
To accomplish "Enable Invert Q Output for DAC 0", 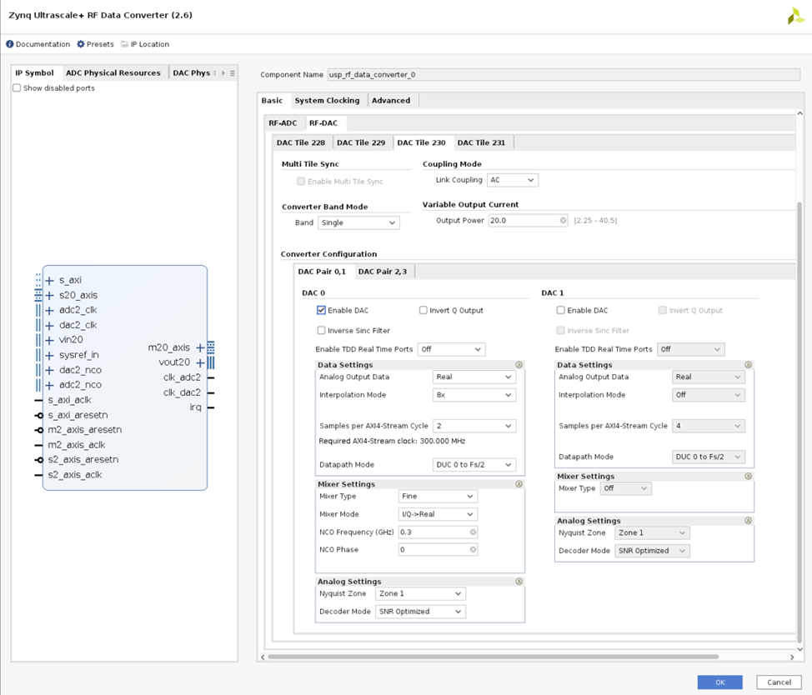I will point(423,310).
